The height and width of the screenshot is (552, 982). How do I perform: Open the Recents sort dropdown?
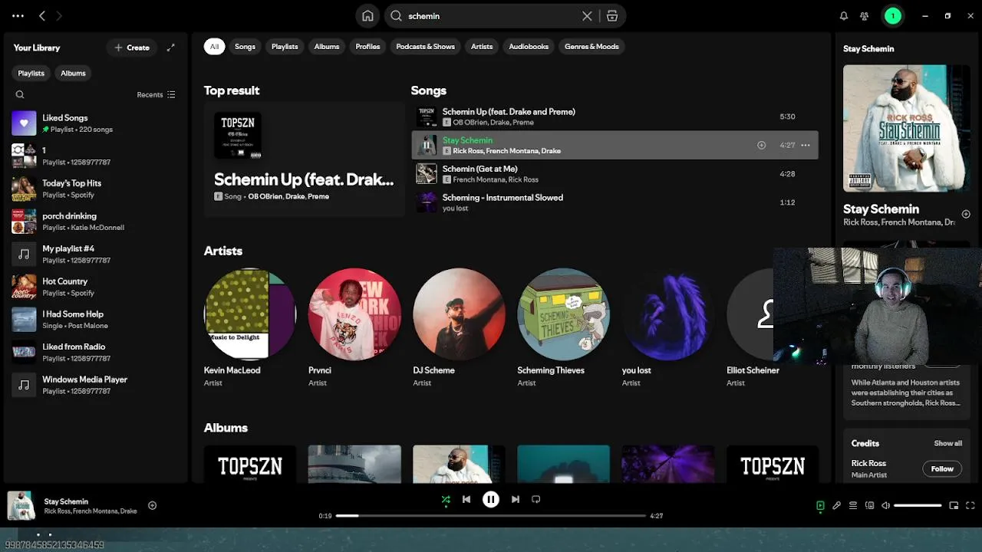(x=156, y=94)
